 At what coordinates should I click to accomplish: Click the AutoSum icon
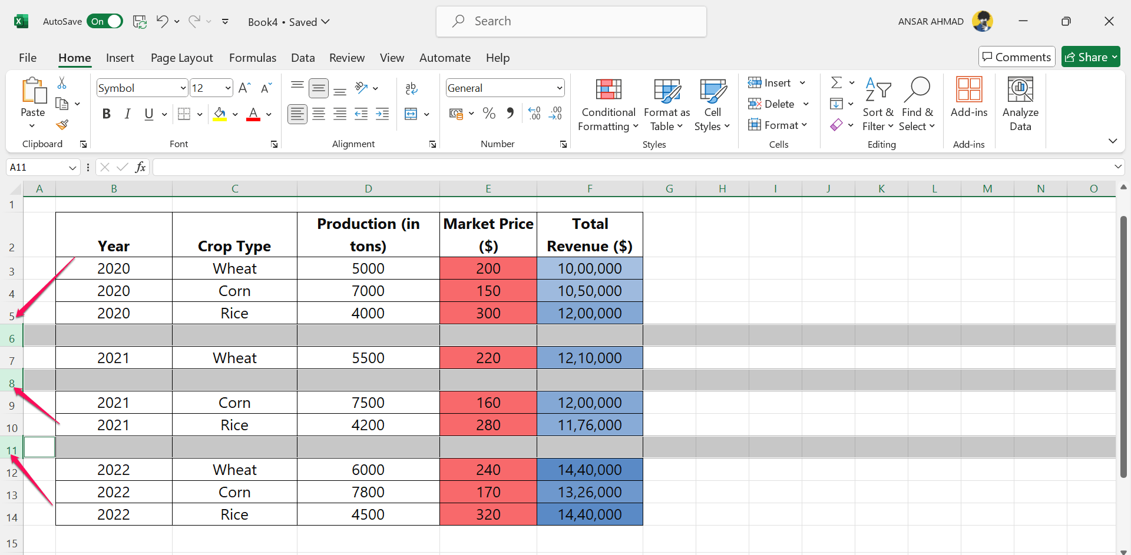pyautogui.click(x=836, y=82)
